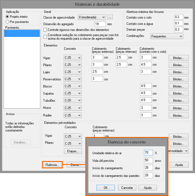Select the Projeto inteiro radio option
The width and height of the screenshot is (195, 196).
(7, 17)
